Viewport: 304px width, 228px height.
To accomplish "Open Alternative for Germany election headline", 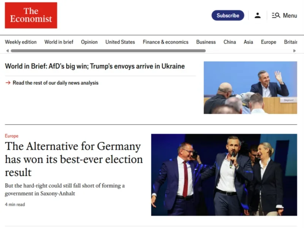I will pos(74,159).
